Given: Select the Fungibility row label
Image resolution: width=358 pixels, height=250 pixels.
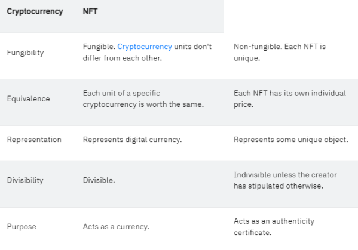Looking at the screenshot, I should (x=25, y=53).
